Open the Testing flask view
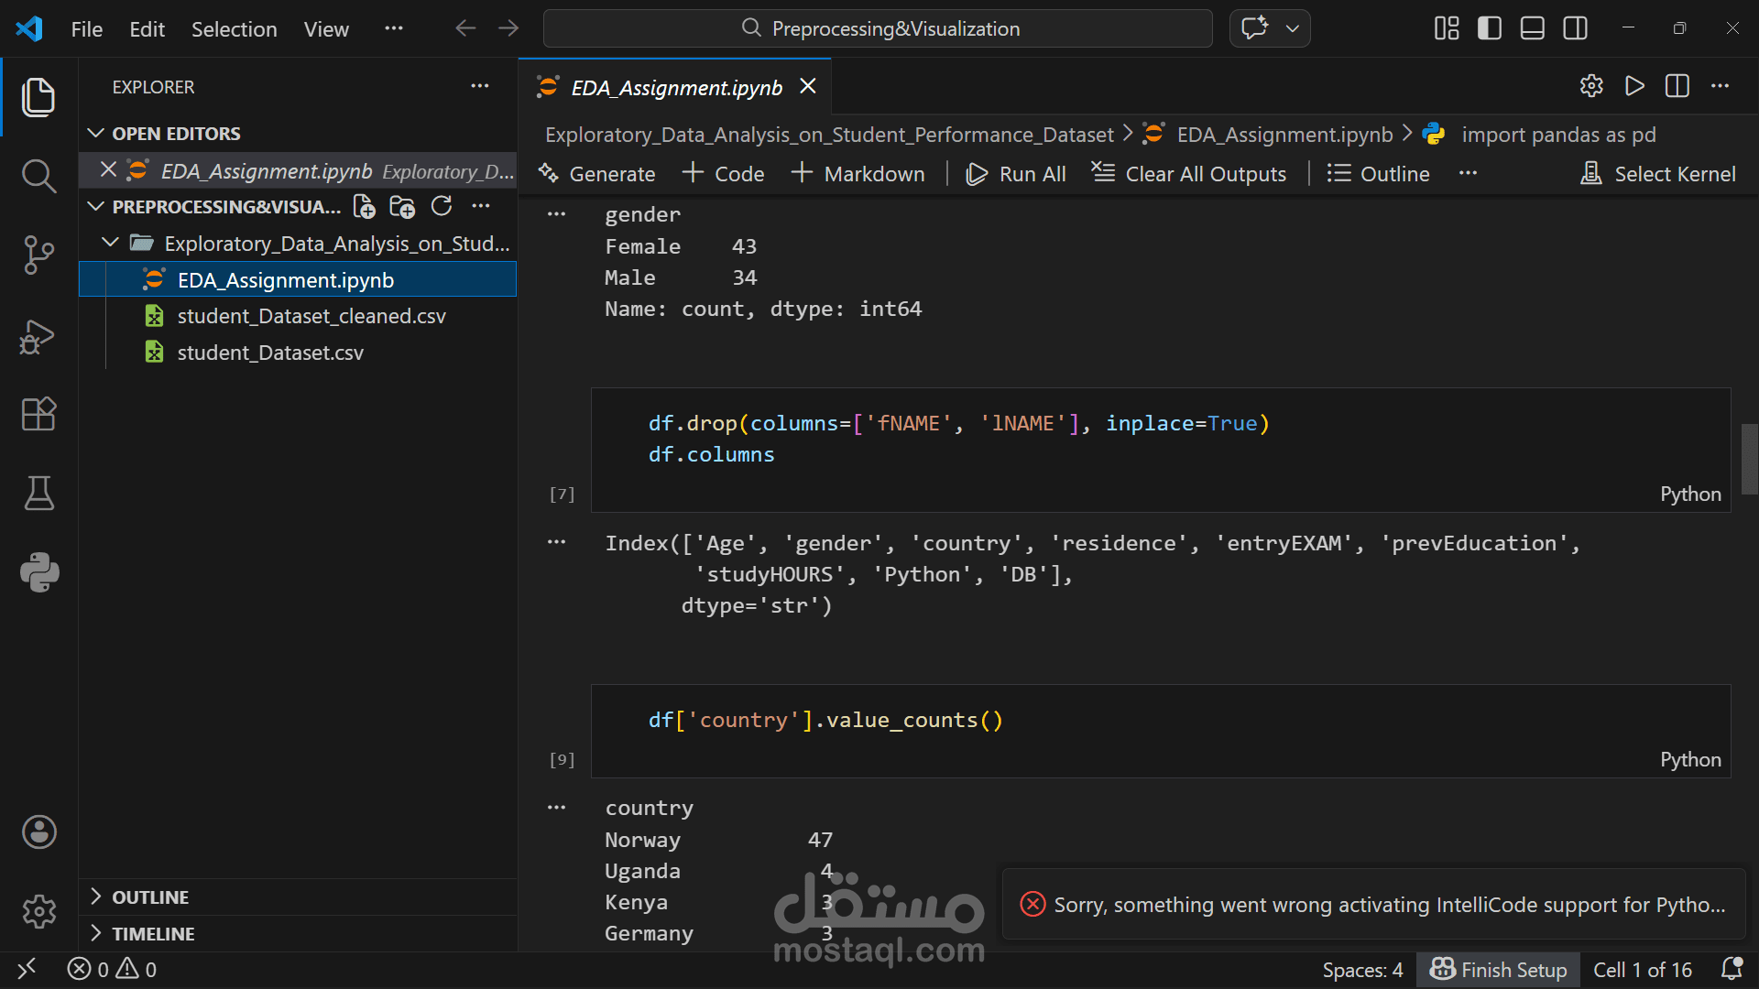This screenshot has width=1759, height=989. 38,494
